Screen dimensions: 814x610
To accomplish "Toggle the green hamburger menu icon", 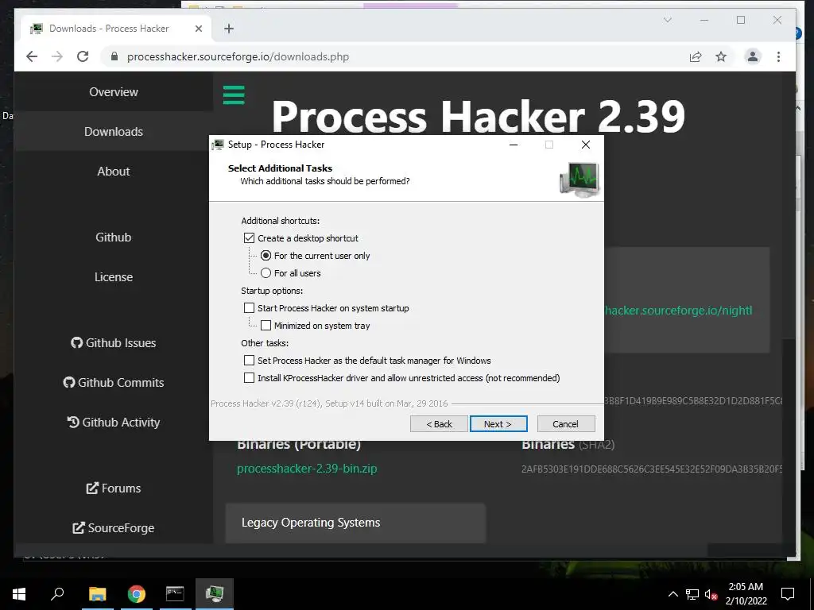I will coord(234,95).
